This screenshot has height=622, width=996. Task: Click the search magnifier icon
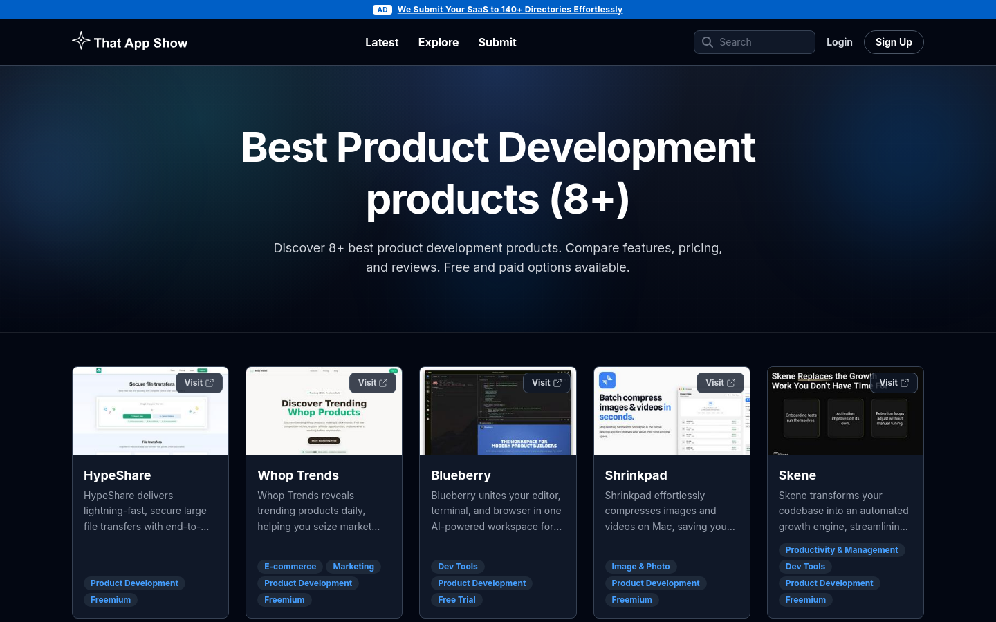pyautogui.click(x=707, y=42)
